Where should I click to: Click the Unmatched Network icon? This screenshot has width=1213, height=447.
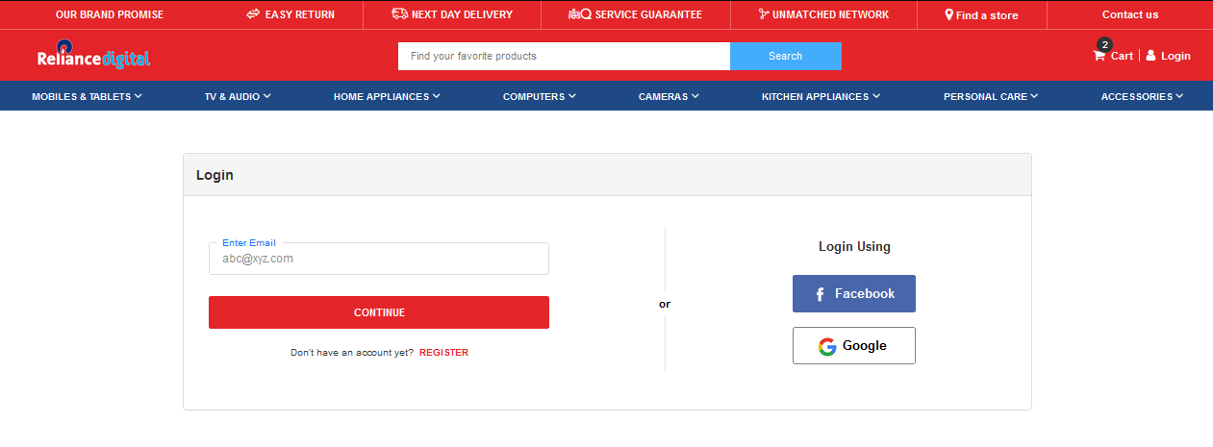tap(764, 14)
